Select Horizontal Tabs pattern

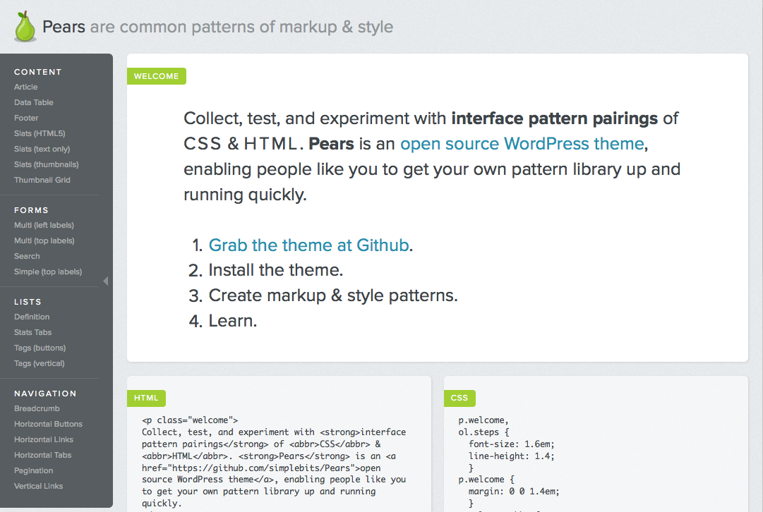tap(42, 456)
